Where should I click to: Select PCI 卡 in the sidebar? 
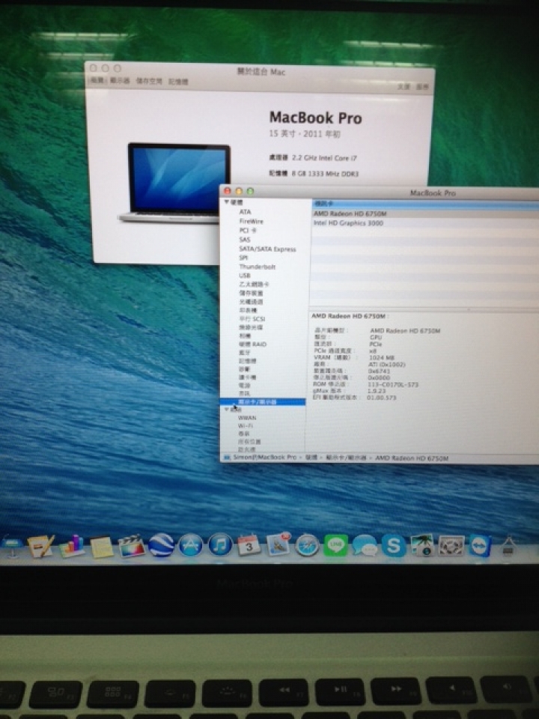[x=248, y=230]
